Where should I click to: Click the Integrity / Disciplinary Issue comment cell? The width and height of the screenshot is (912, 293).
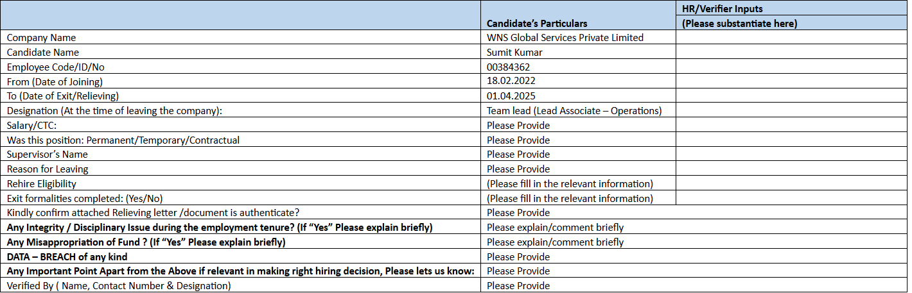pos(555,228)
